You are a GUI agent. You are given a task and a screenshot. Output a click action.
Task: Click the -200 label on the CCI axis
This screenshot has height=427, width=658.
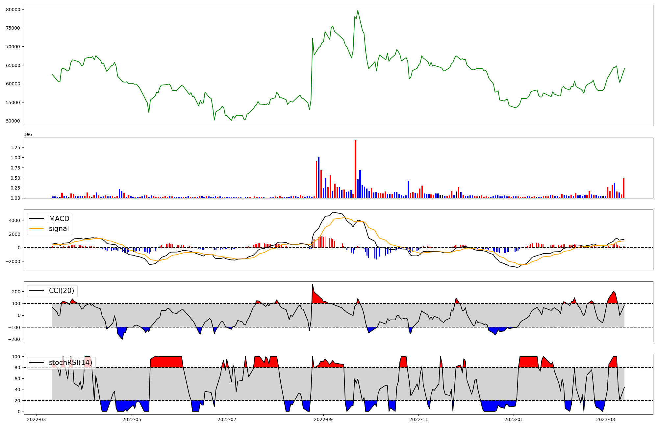(14, 339)
